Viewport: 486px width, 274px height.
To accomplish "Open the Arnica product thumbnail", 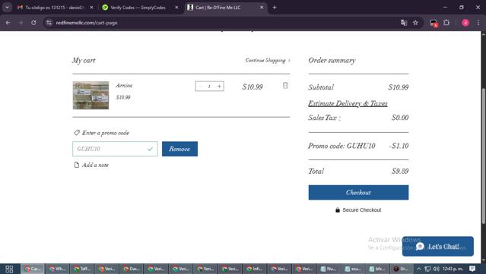I will point(91,95).
